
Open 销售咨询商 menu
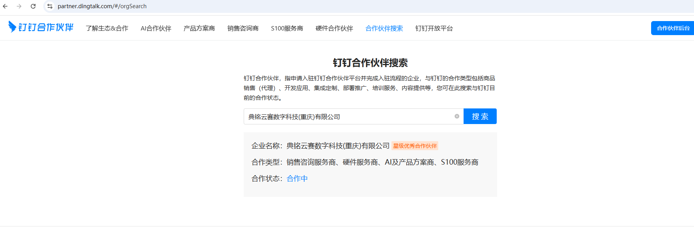click(x=243, y=28)
